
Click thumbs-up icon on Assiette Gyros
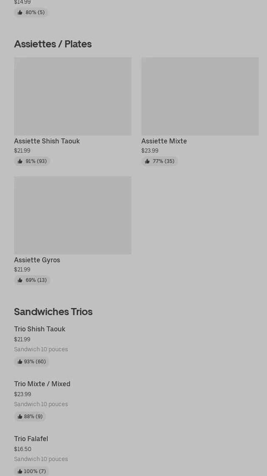click(20, 280)
